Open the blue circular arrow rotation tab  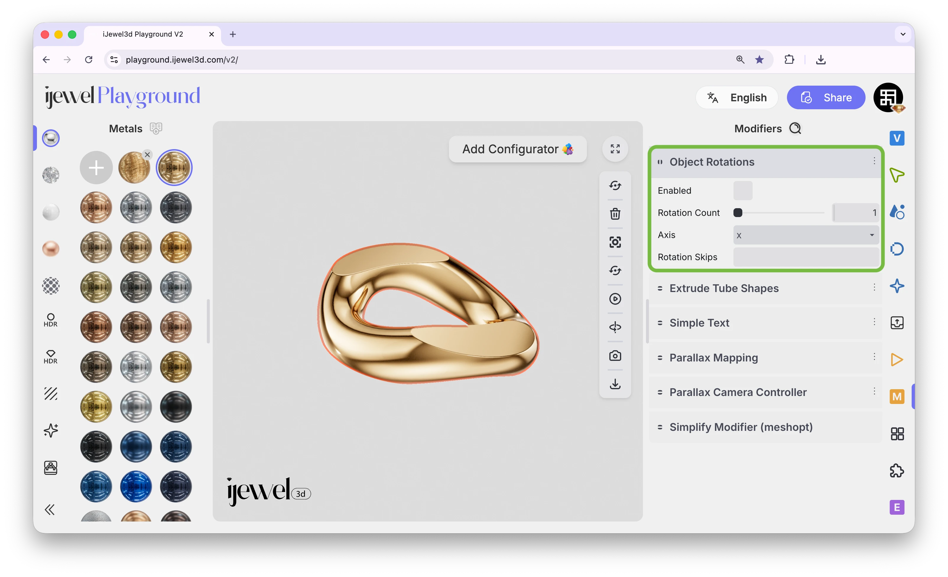coord(897,249)
